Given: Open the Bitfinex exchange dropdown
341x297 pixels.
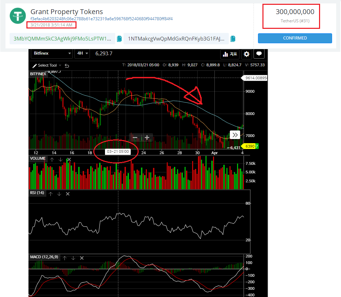Looking at the screenshot, I should pyautogui.click(x=52, y=53).
